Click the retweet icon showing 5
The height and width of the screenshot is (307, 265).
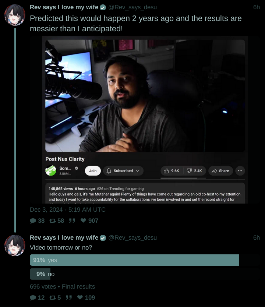point(53,297)
